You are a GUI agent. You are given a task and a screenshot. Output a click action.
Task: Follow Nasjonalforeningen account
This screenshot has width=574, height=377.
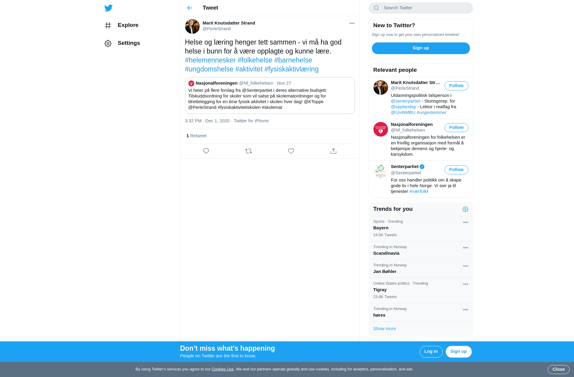[456, 128]
